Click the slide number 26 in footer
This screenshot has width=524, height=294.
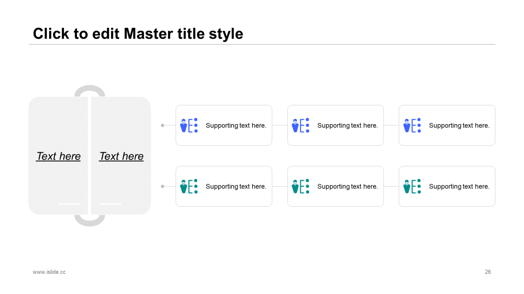pyautogui.click(x=488, y=272)
